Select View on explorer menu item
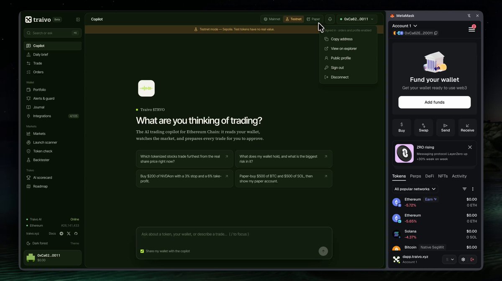The image size is (502, 281). [348, 49]
